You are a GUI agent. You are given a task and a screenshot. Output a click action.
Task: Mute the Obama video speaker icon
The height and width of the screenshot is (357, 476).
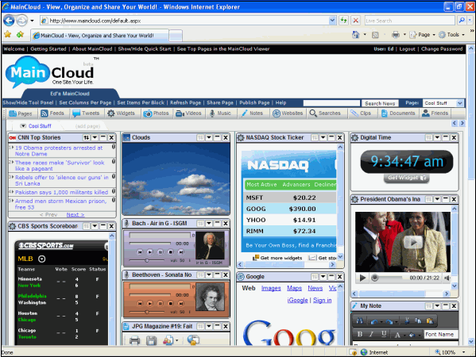pyautogui.click(x=447, y=278)
